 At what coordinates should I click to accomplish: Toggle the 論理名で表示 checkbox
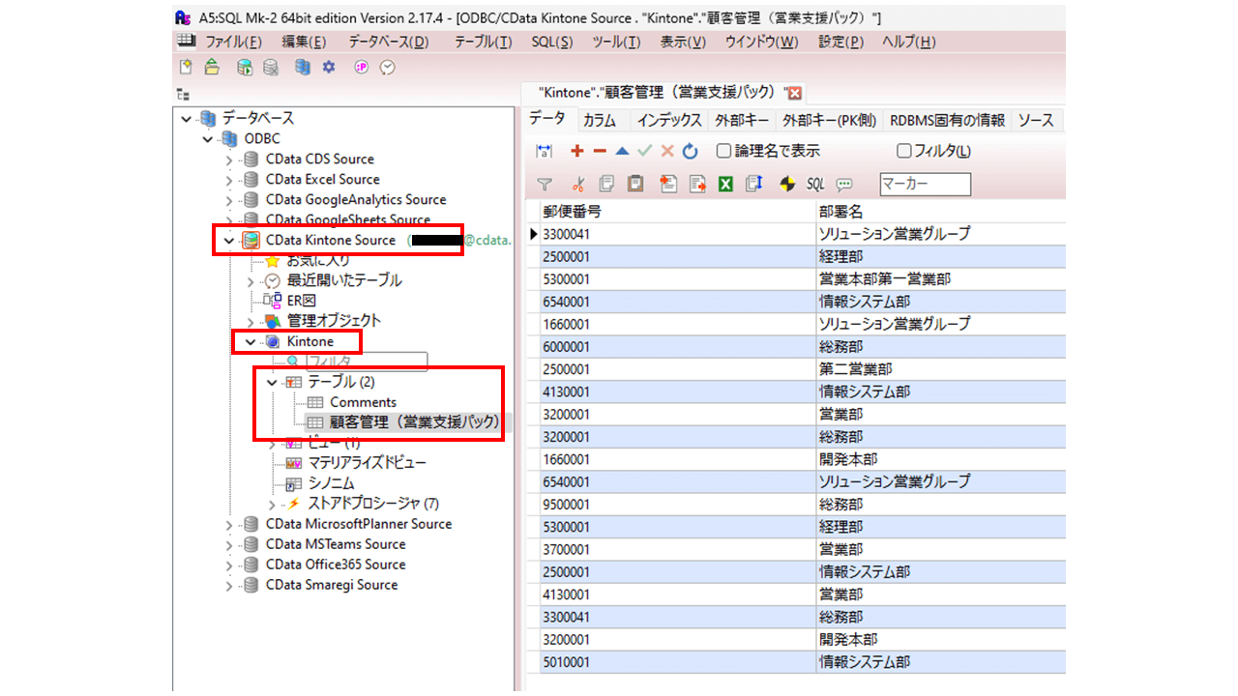point(723,151)
